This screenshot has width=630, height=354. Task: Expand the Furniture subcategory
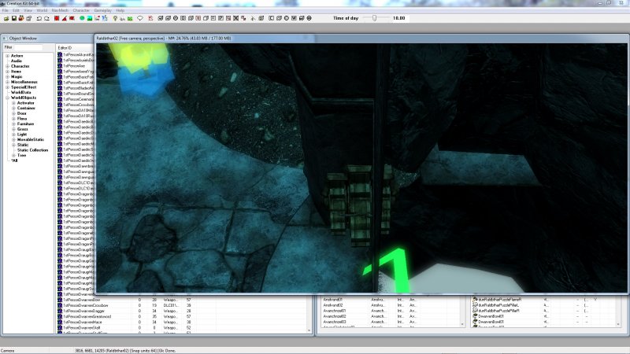tap(13, 124)
